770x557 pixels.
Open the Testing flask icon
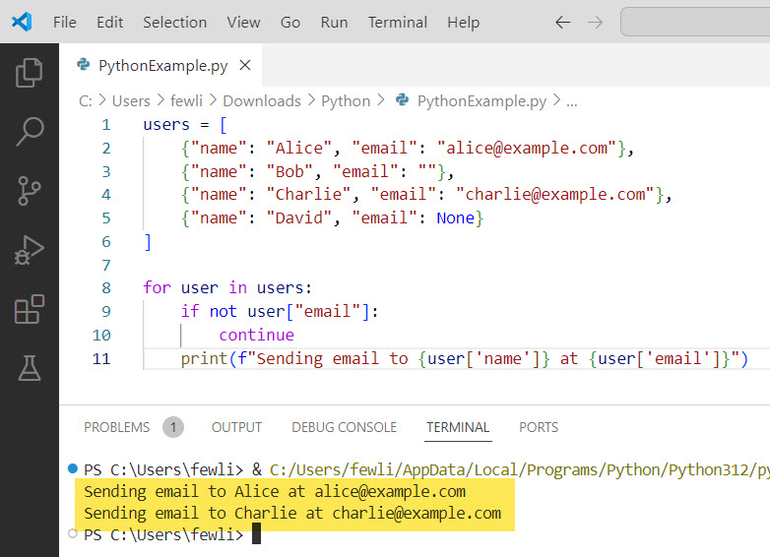pyautogui.click(x=30, y=368)
